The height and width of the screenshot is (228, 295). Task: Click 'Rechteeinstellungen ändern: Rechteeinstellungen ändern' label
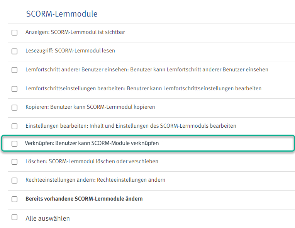pos(95,180)
